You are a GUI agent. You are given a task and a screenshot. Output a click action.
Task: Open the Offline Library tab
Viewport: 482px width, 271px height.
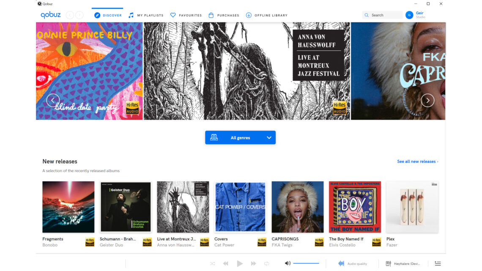[x=266, y=15]
